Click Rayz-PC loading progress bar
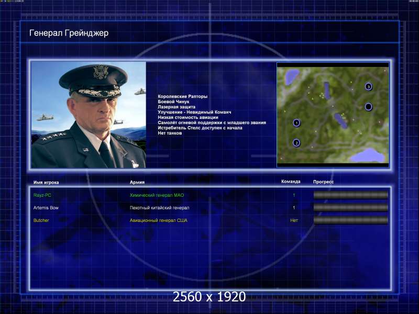Image resolution: width=419 pixels, height=314 pixels. (350, 195)
